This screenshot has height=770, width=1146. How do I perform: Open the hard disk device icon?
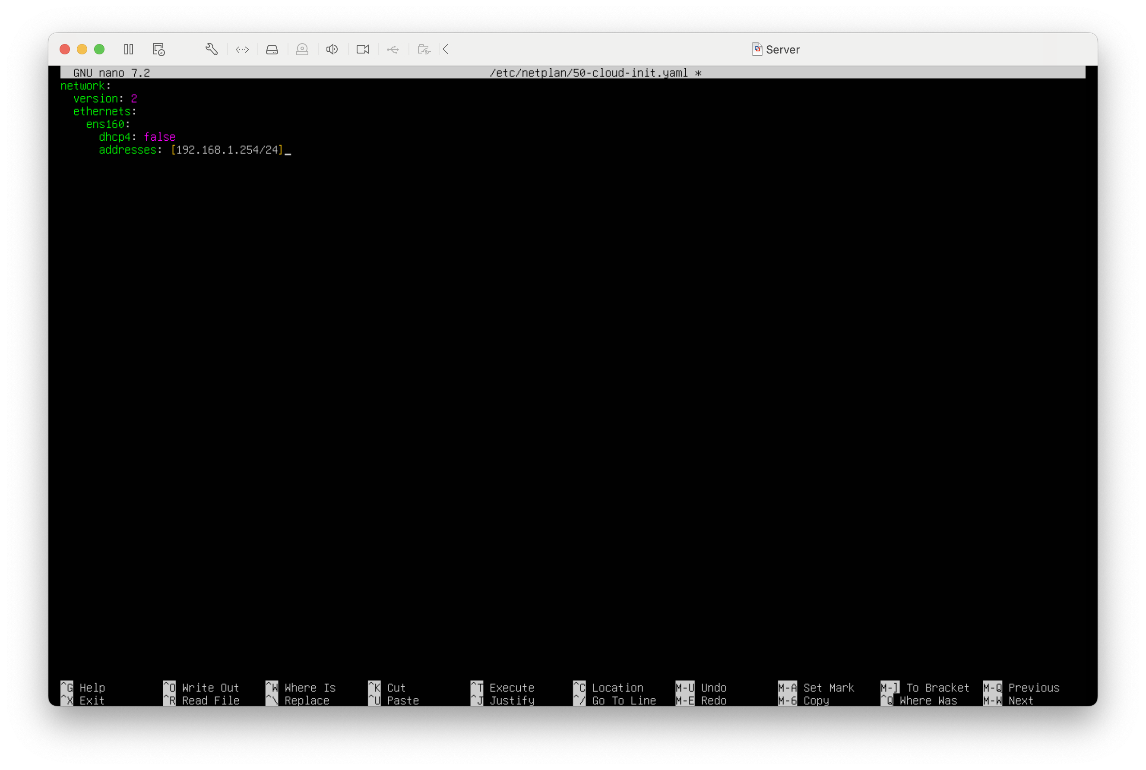(x=272, y=49)
